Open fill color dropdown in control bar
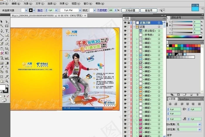Screen dimensions: 205x137 pos(26,10)
